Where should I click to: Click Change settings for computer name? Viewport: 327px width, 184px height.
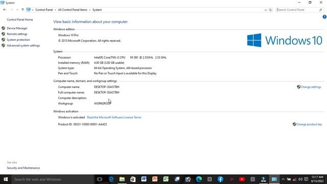tap(311, 87)
